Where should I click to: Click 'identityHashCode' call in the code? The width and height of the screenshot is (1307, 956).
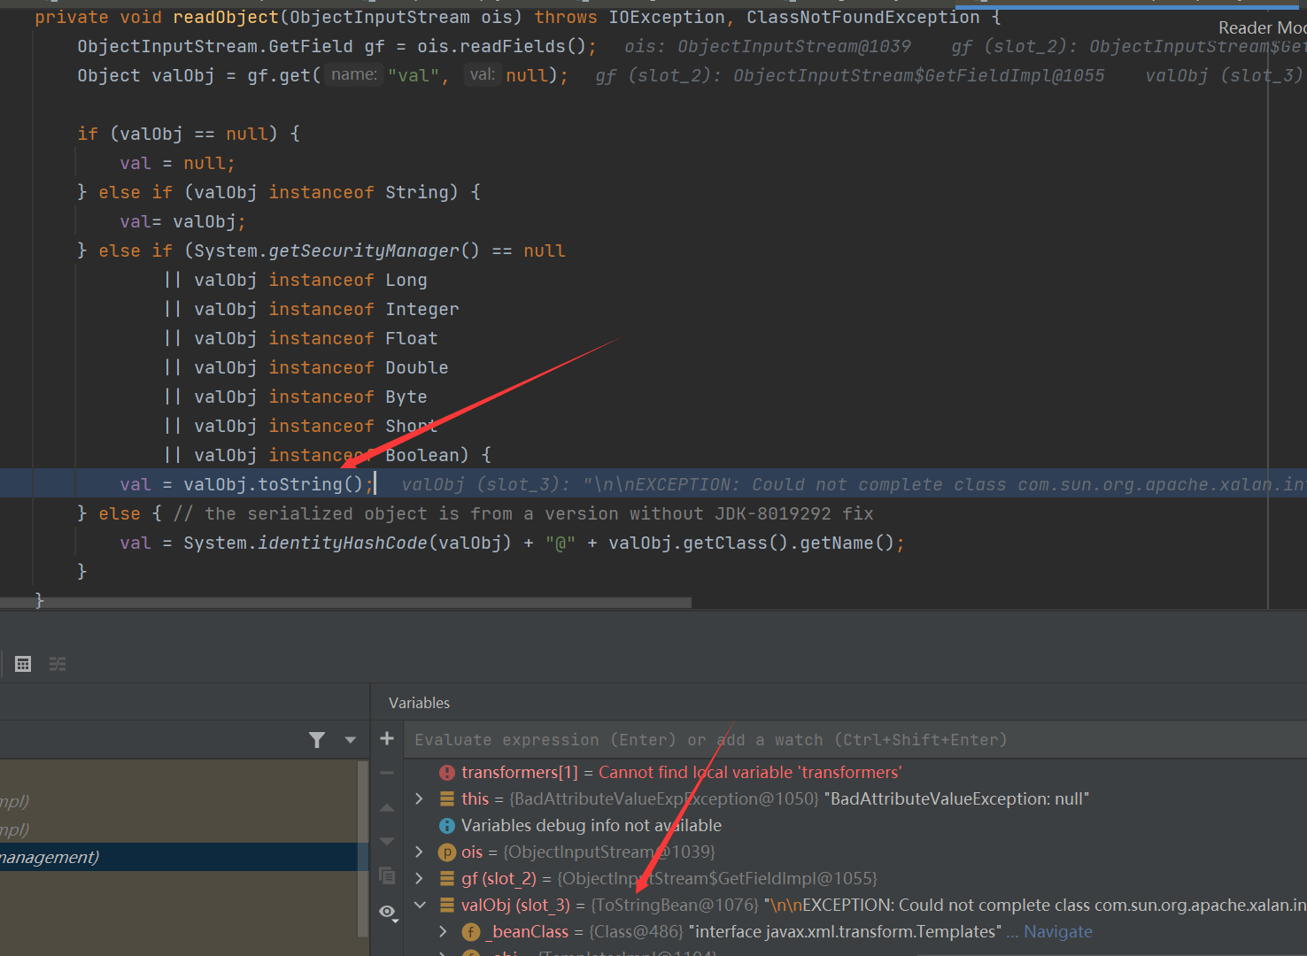point(343,543)
